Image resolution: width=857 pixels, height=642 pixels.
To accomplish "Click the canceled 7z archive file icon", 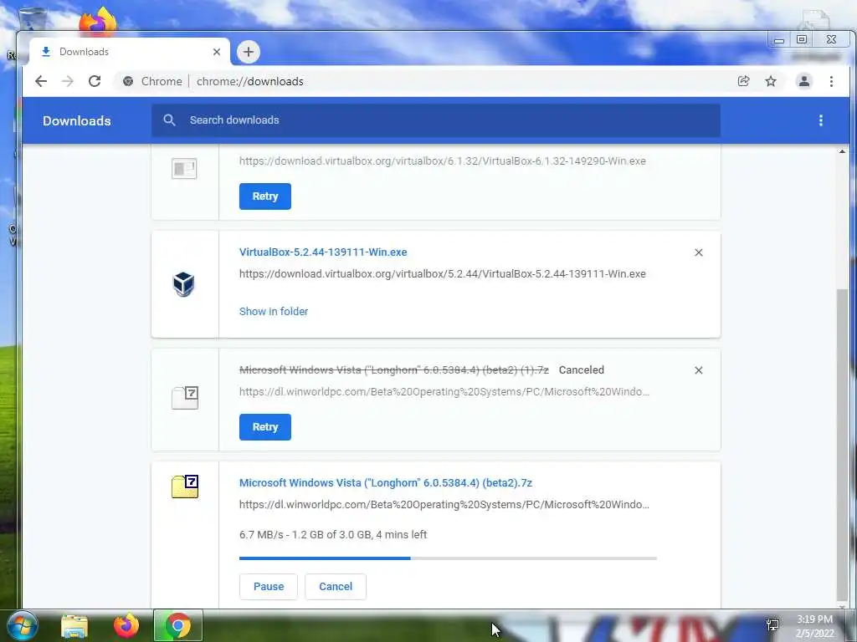I will [185, 397].
